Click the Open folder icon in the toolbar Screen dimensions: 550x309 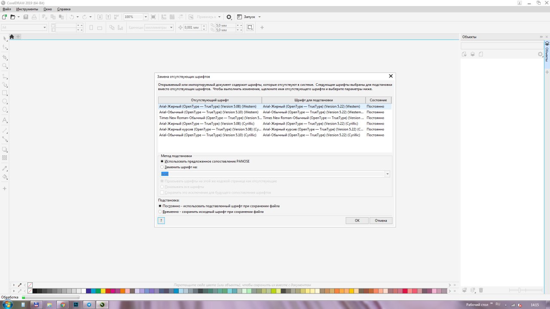coord(13,17)
